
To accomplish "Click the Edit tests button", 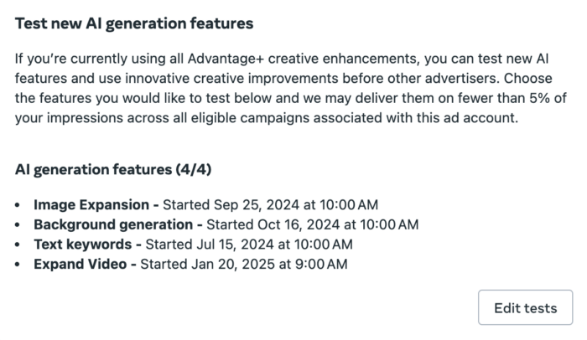I will tap(525, 308).
